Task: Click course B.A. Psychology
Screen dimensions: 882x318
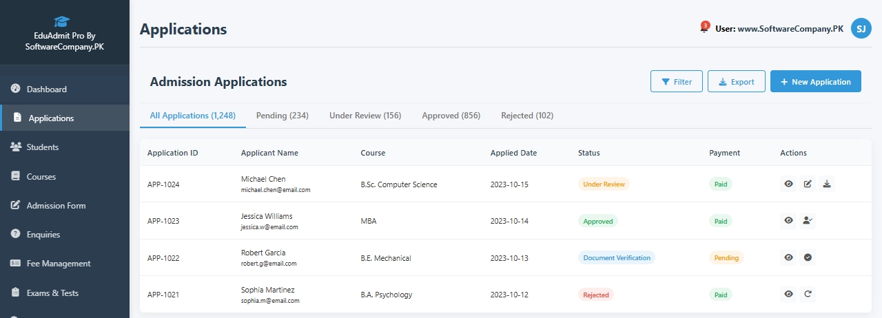Action: 387,295
